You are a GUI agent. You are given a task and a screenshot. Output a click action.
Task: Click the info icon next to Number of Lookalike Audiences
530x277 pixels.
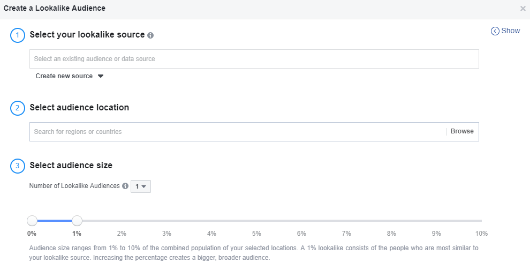[125, 186]
